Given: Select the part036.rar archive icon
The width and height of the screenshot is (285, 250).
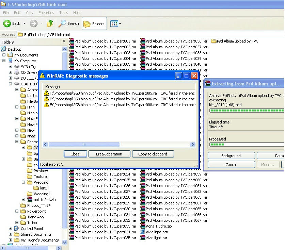Looking at the screenshot, I should 143,41.
